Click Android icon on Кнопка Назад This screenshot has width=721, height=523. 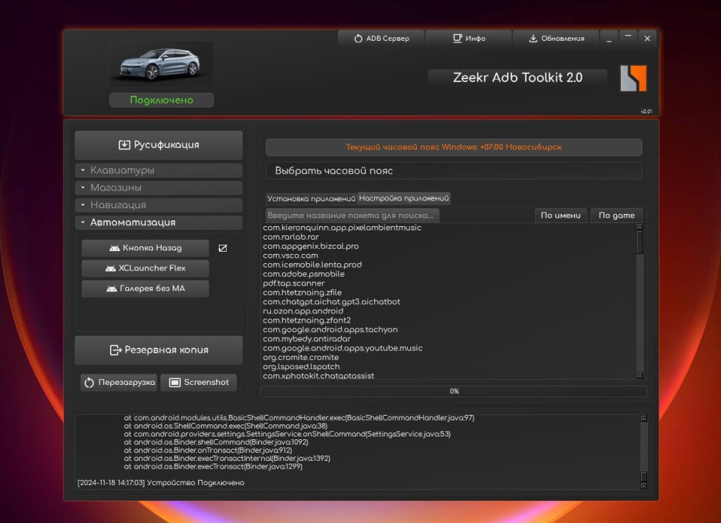pos(114,248)
